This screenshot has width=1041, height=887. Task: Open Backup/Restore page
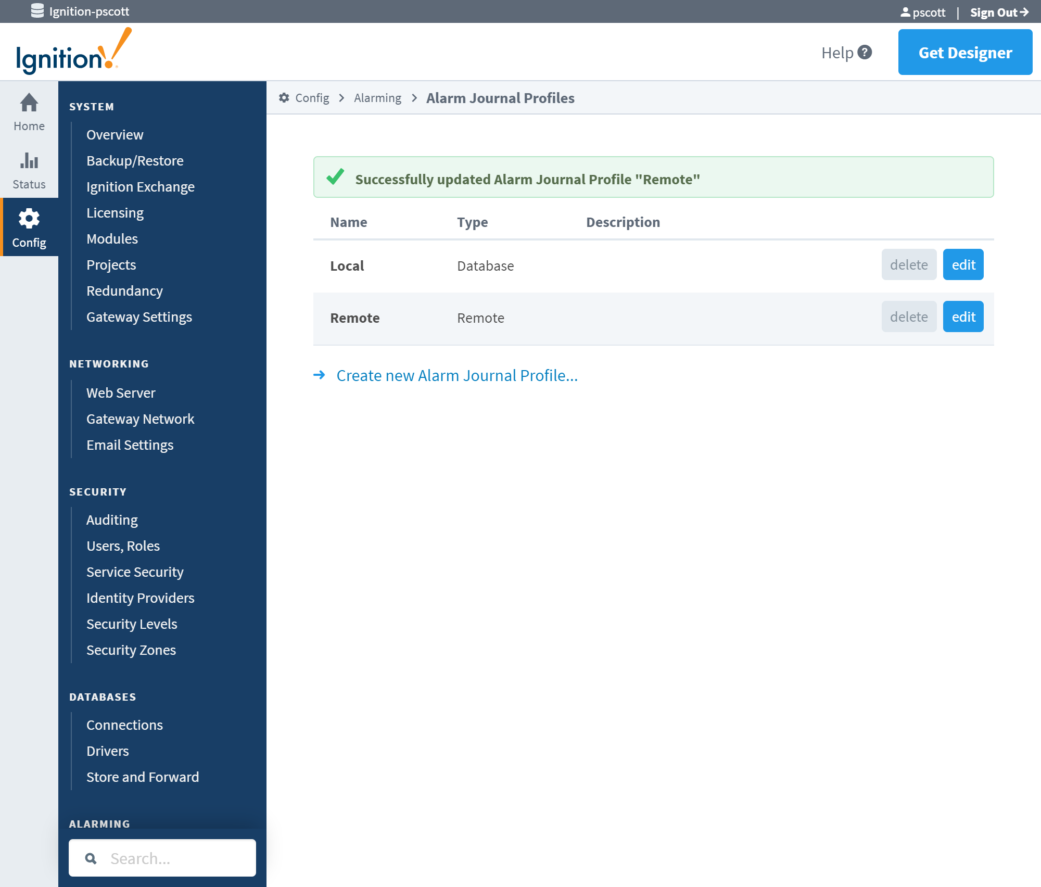135,161
